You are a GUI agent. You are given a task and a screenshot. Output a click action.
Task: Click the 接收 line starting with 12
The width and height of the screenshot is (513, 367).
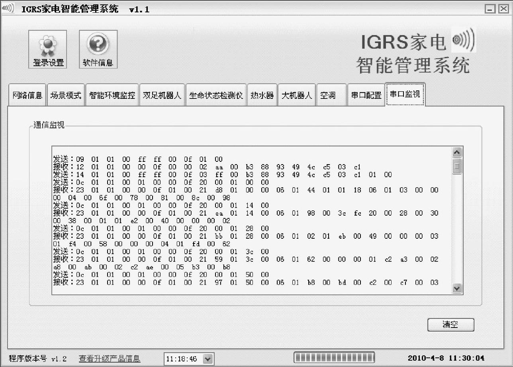207,167
